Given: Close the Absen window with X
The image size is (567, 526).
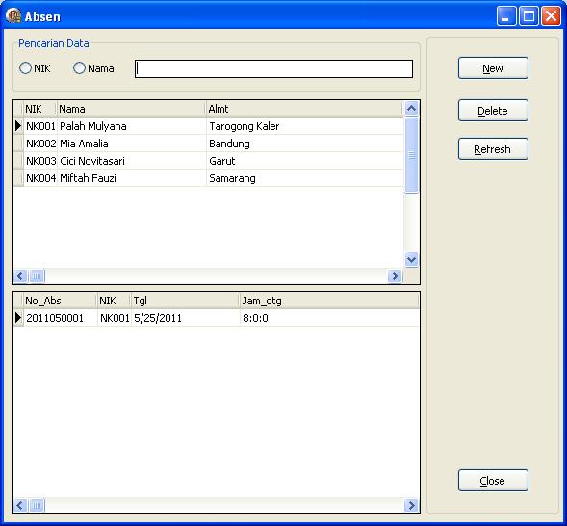Looking at the screenshot, I should click(551, 16).
